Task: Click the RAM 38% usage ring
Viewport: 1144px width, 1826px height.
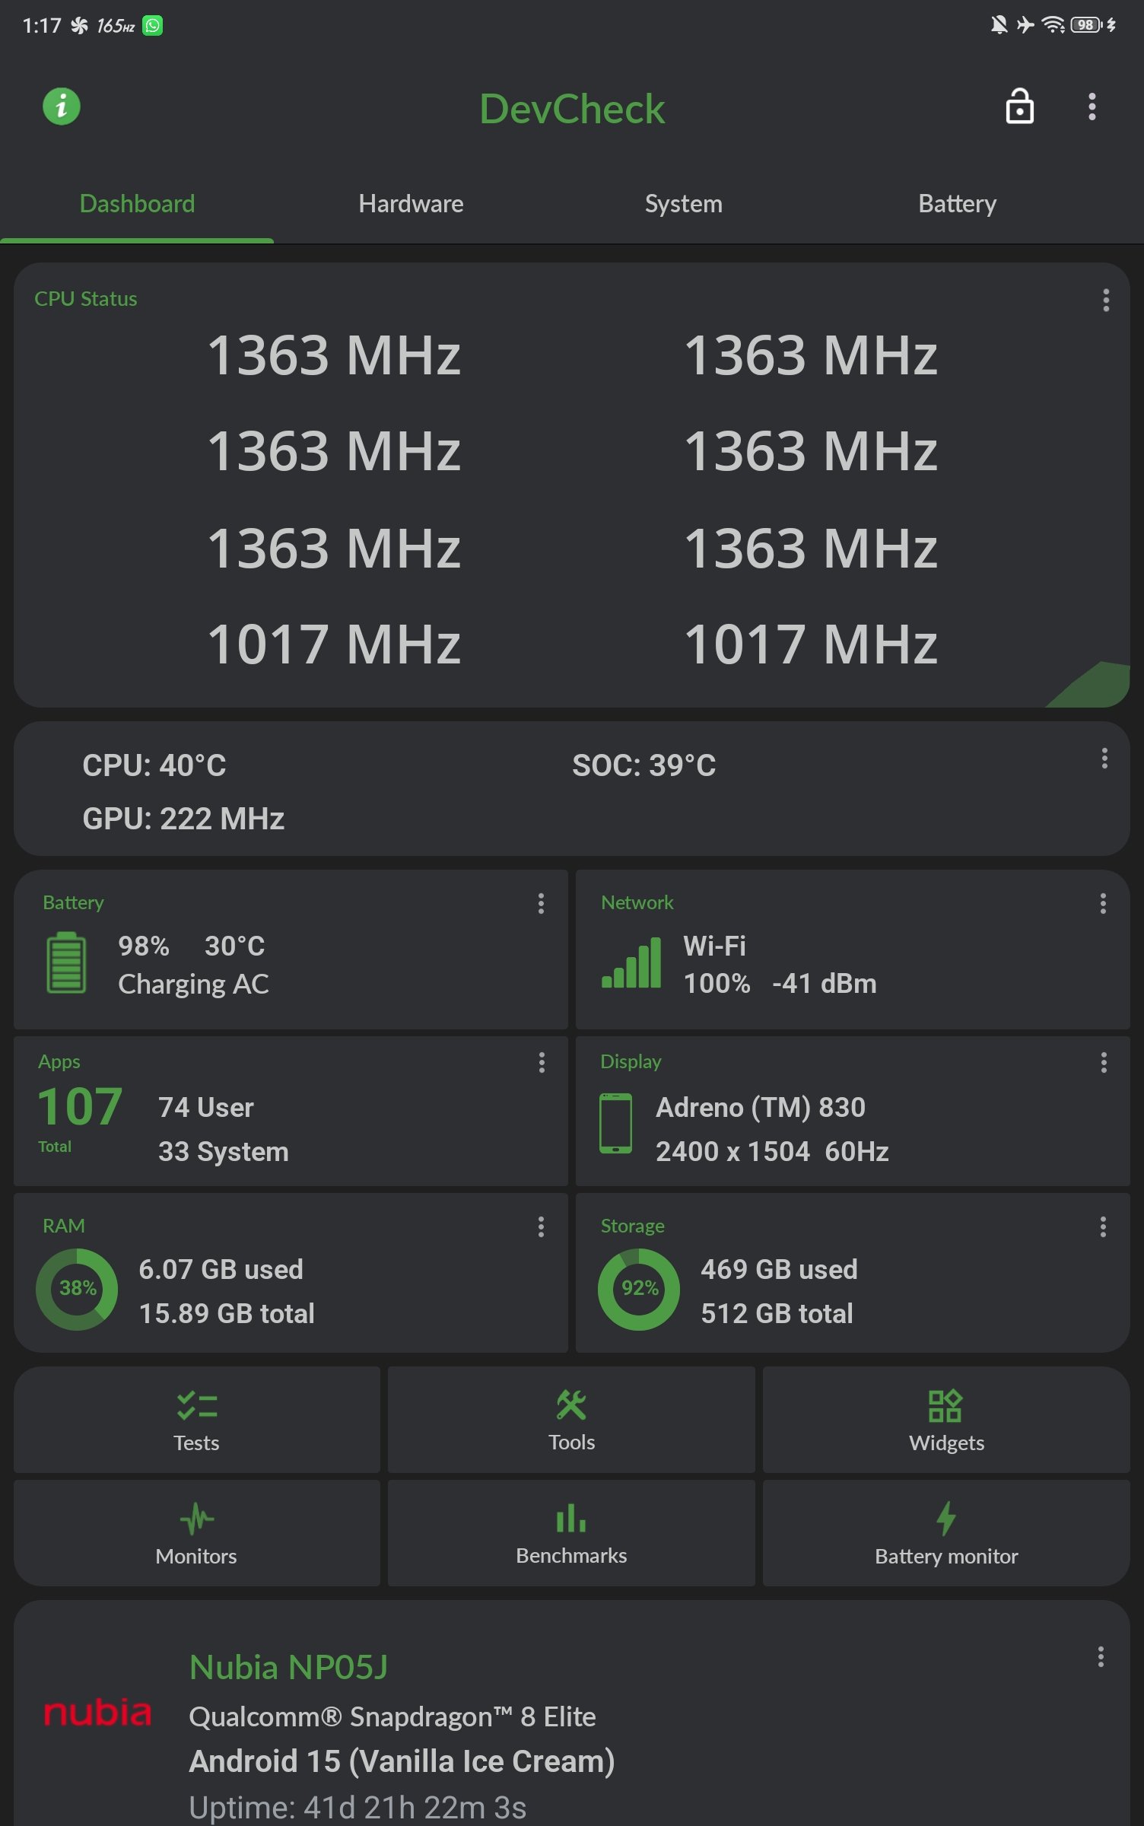Action: 77,1289
